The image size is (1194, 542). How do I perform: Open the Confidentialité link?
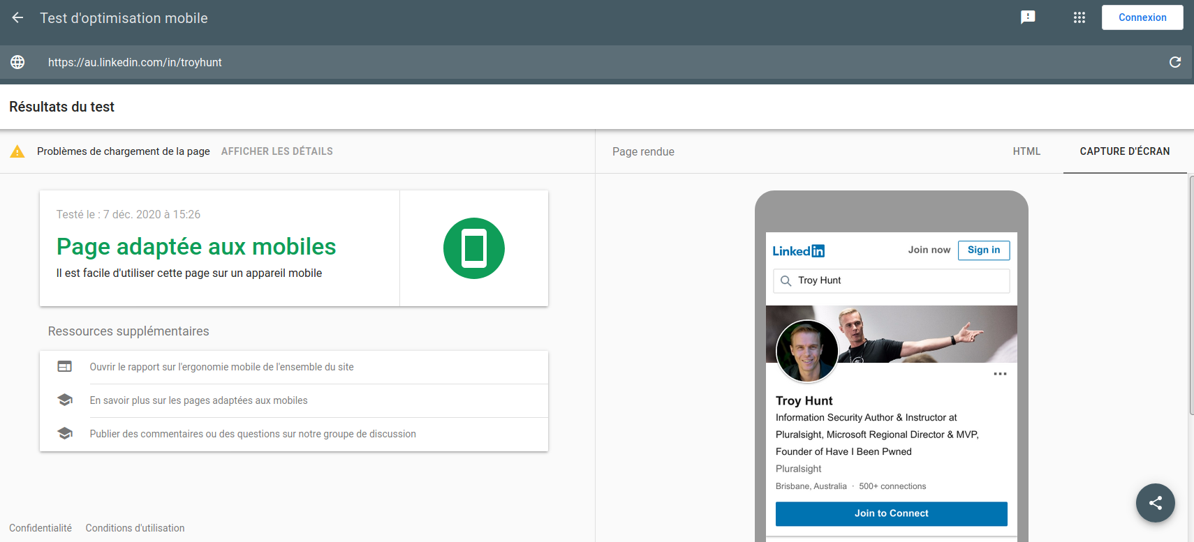tap(40, 528)
